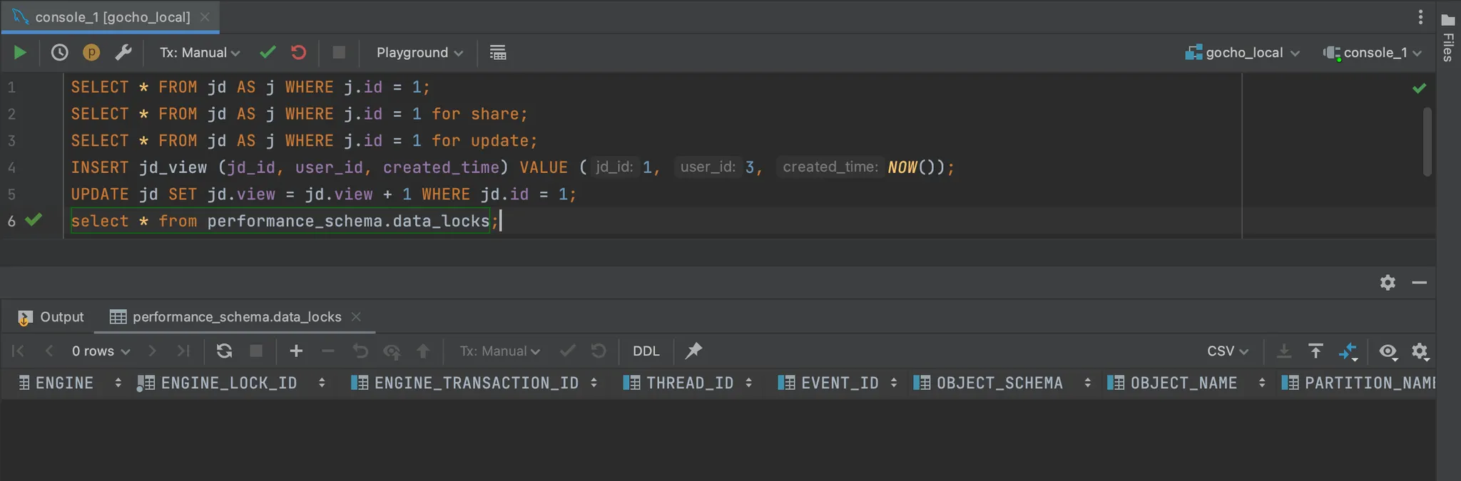Open console settings wrench icon
The height and width of the screenshot is (481, 1461).
point(123,53)
